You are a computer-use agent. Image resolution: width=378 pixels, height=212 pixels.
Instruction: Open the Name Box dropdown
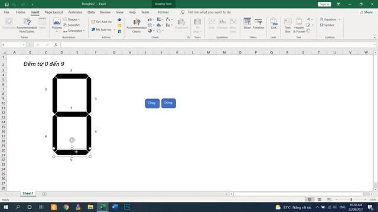click(x=24, y=45)
